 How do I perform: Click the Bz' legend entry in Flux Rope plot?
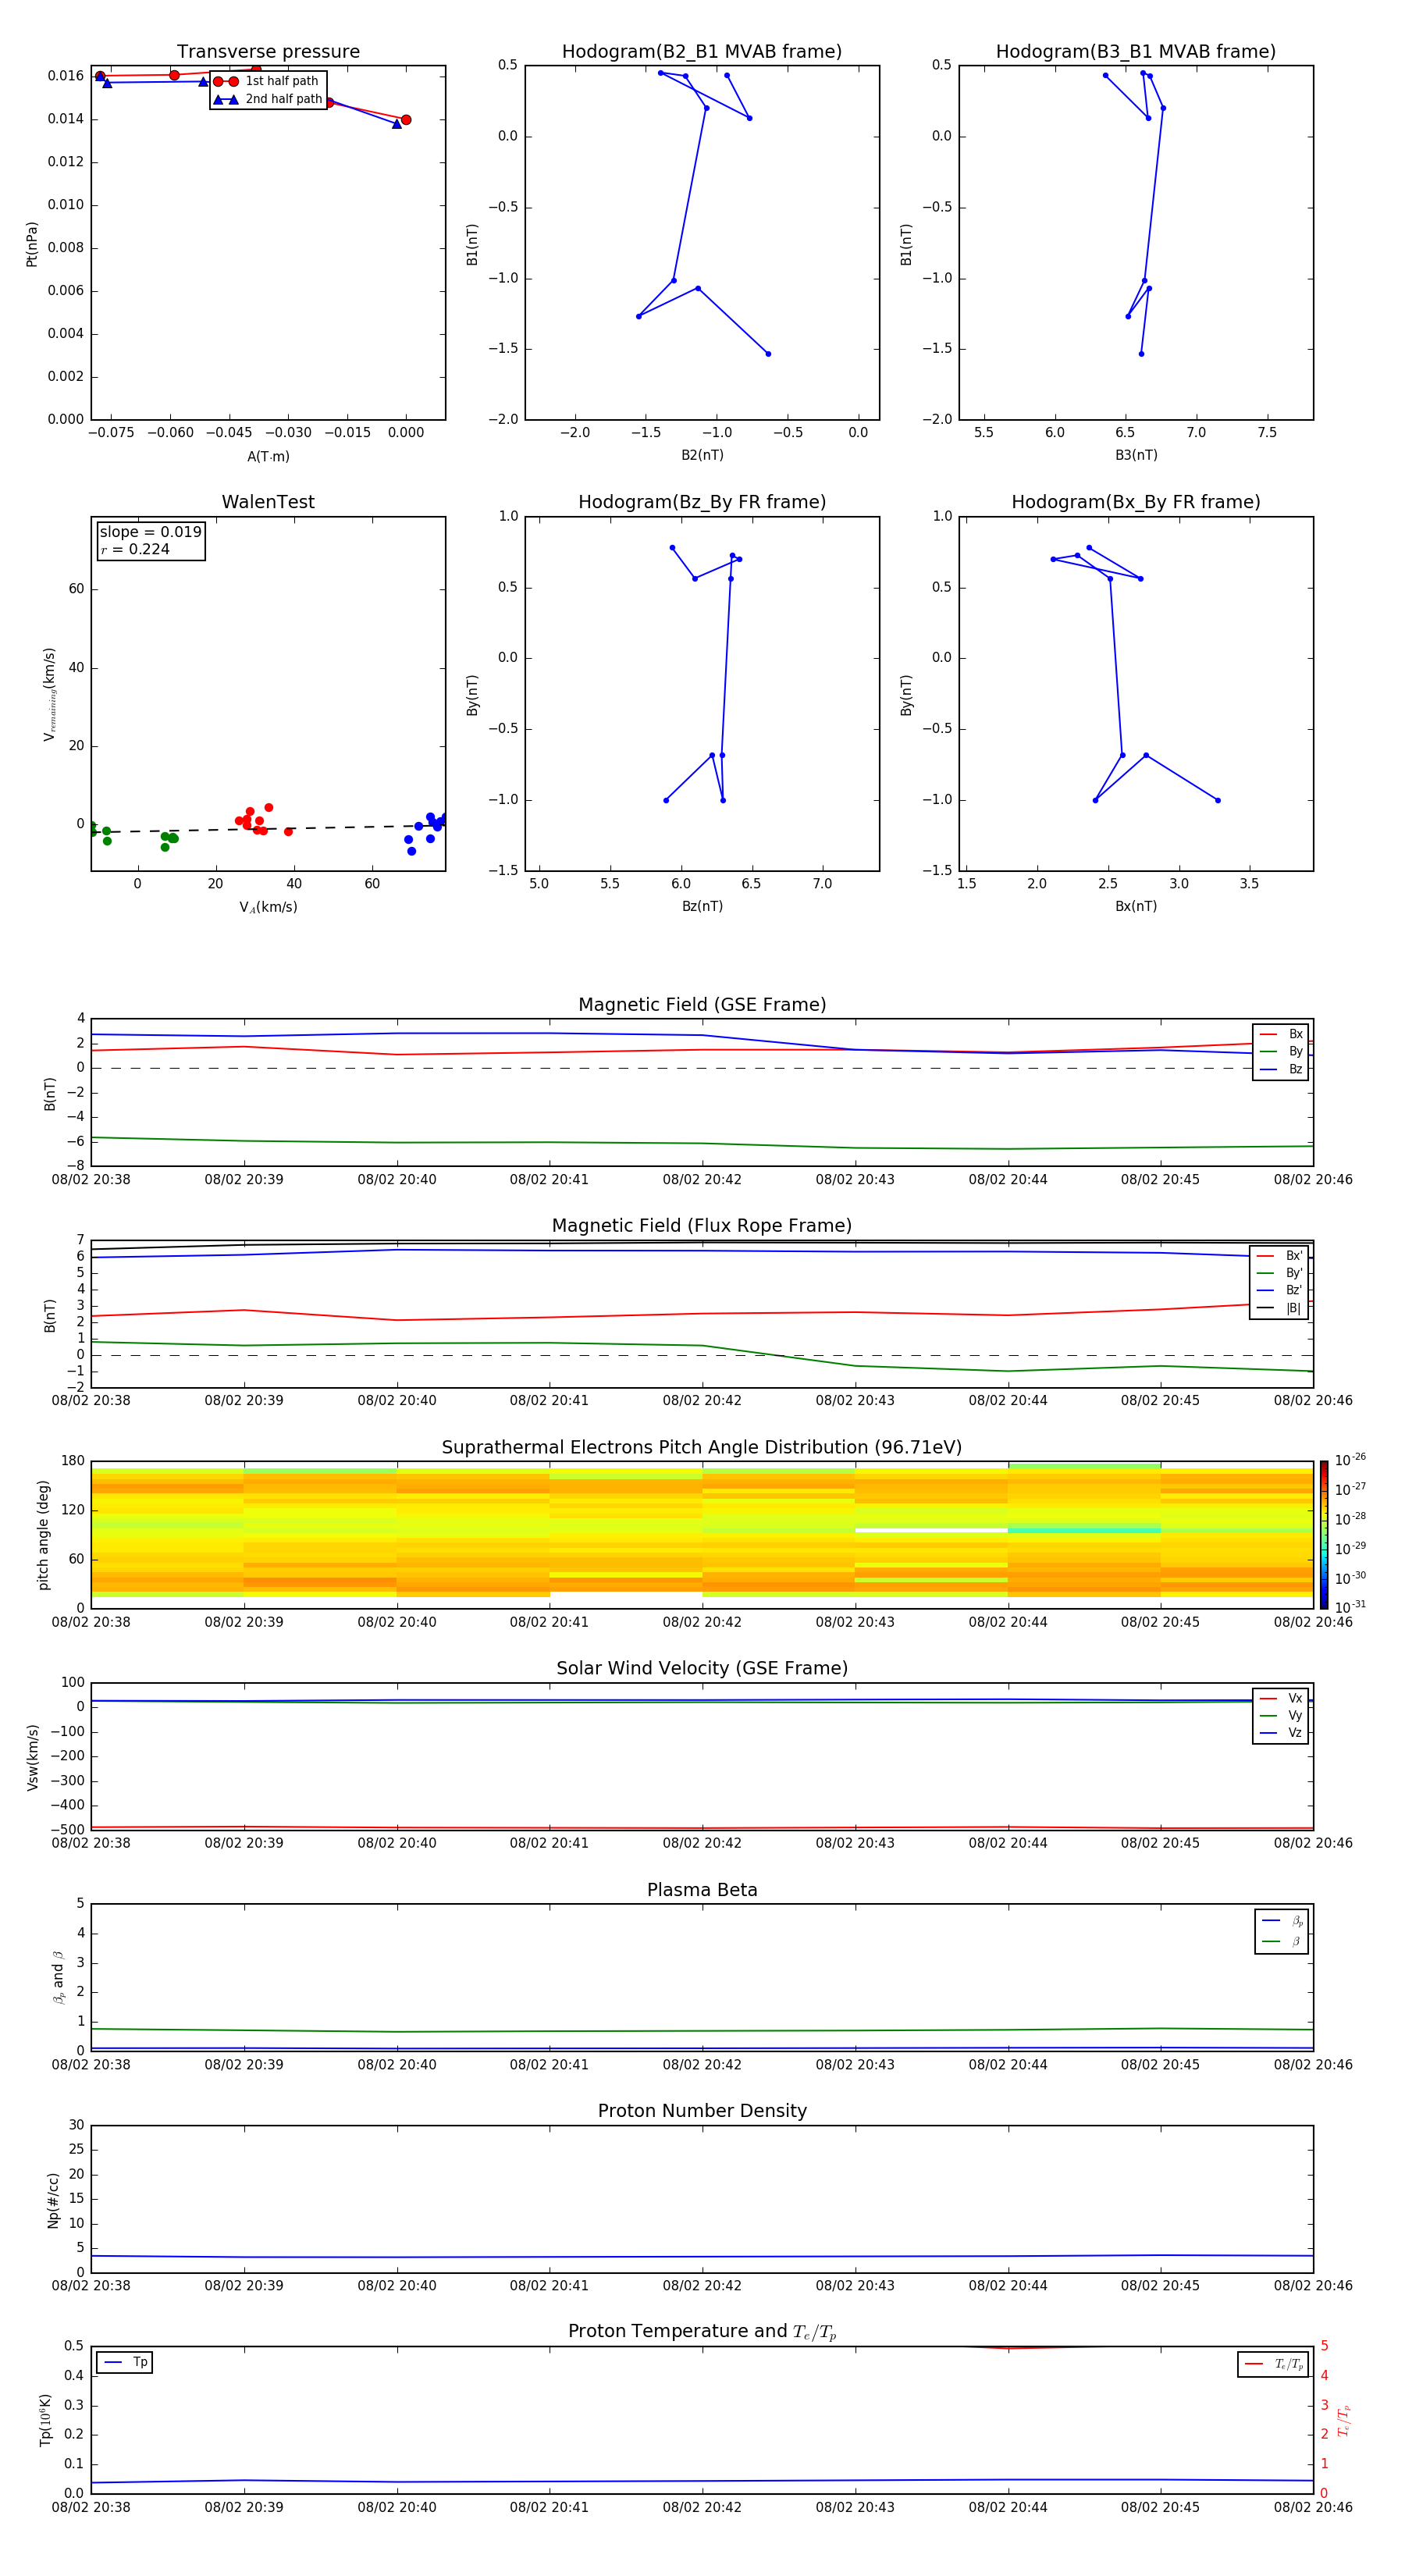[x=1280, y=1290]
